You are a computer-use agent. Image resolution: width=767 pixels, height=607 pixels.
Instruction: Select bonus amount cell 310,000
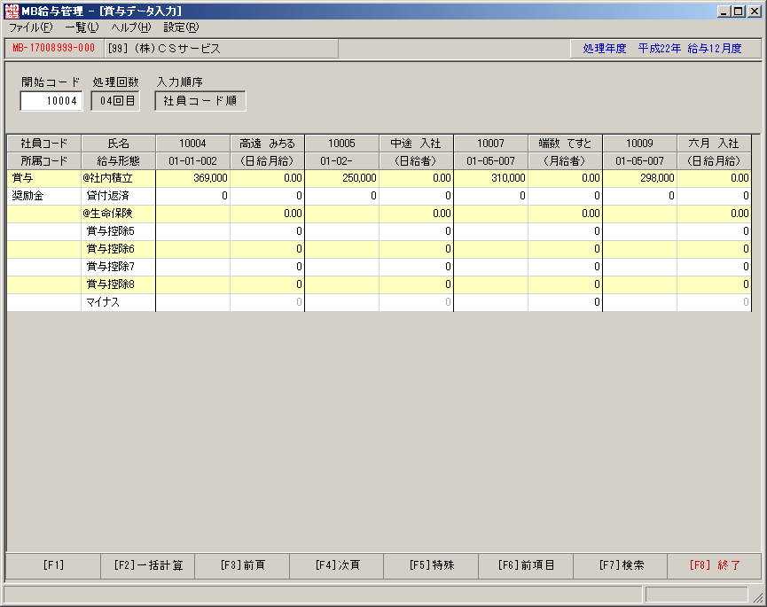[490, 178]
